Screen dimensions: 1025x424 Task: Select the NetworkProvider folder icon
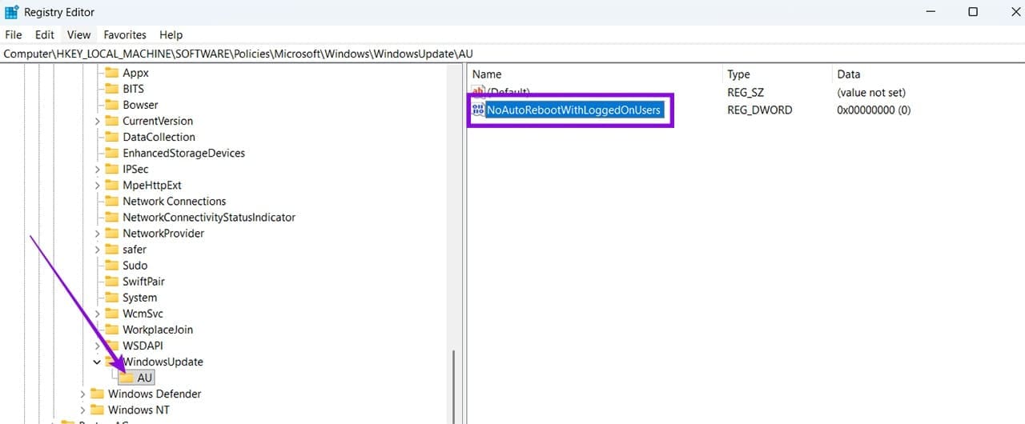tap(111, 233)
